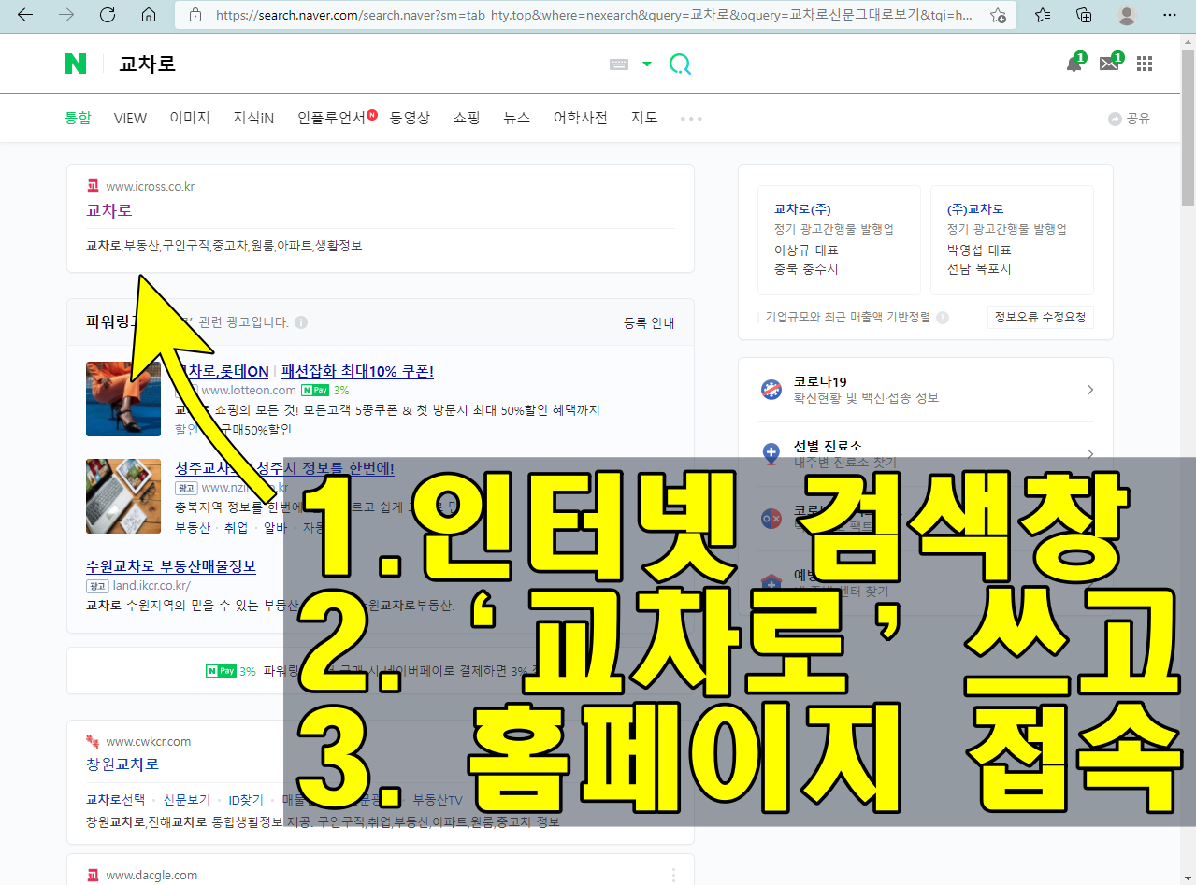Click the 교차로선택 sublink

[116, 800]
